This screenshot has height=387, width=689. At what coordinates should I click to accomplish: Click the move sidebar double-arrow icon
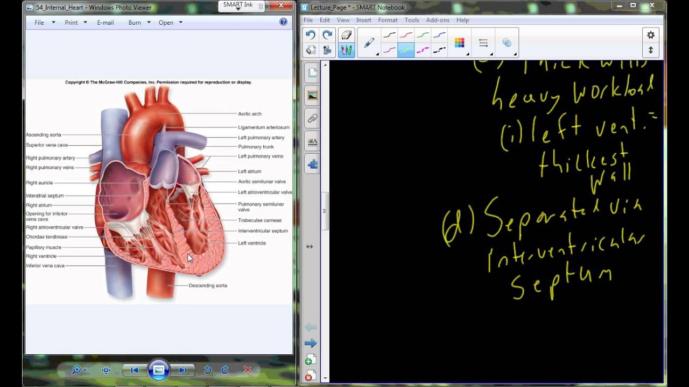click(x=310, y=247)
